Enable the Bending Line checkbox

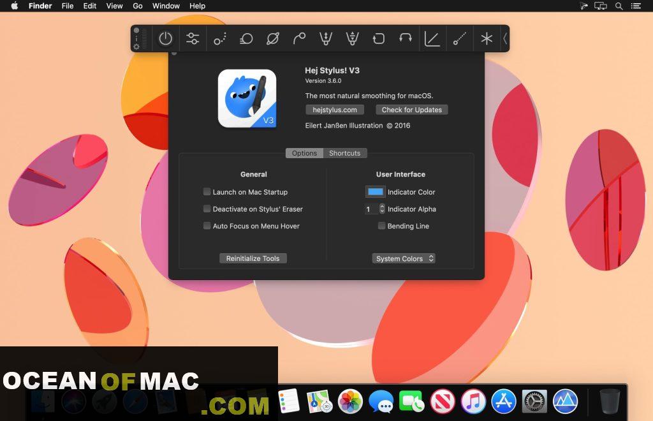pos(381,226)
